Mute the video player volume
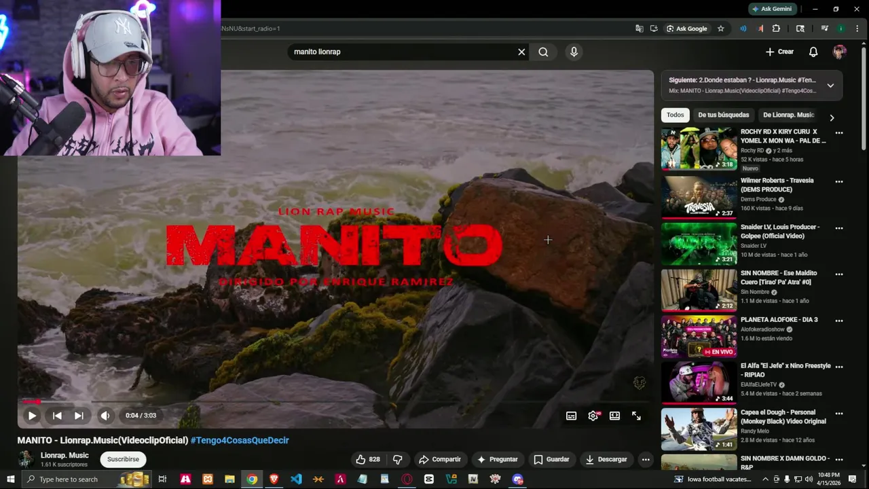 [105, 416]
